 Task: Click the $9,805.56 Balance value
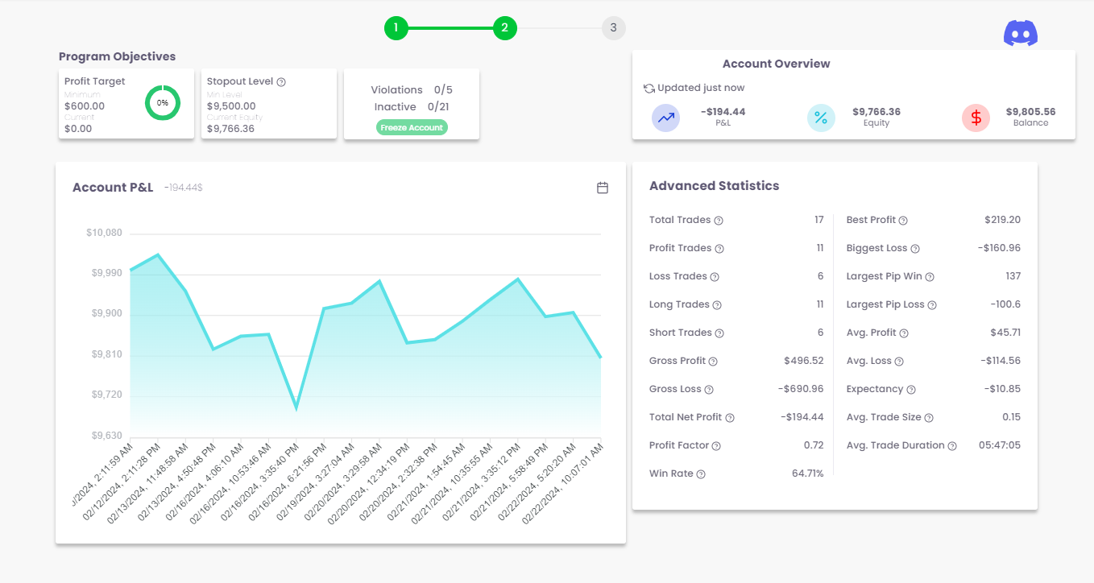[1030, 112]
